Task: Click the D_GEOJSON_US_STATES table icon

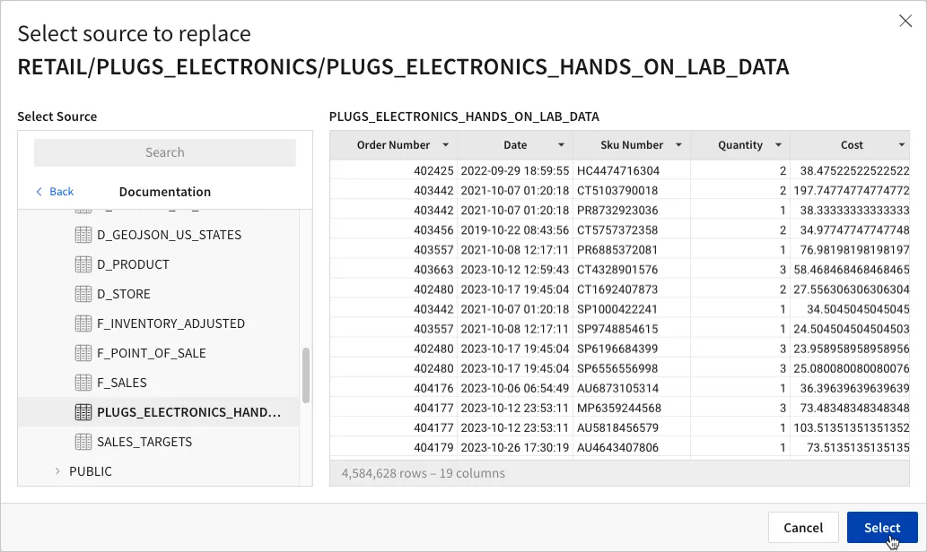Action: click(83, 235)
